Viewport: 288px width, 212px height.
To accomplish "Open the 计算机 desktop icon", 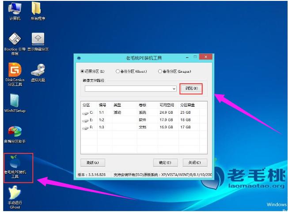I will (x=15, y=9).
